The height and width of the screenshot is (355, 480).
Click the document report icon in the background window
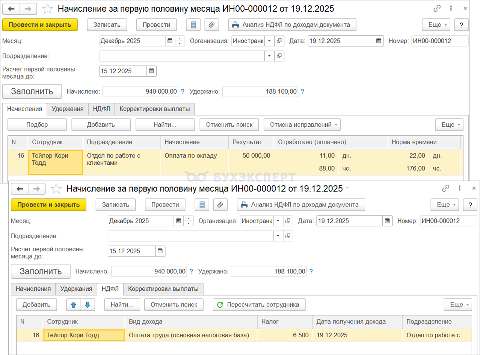point(193,25)
